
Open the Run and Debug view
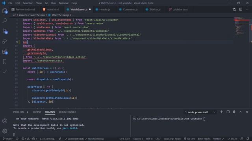pos(5,41)
